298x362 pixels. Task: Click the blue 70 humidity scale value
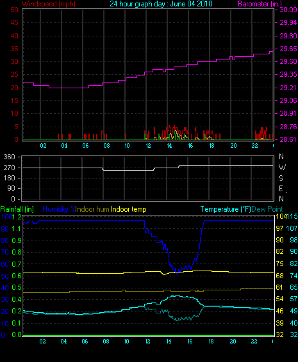5,252
